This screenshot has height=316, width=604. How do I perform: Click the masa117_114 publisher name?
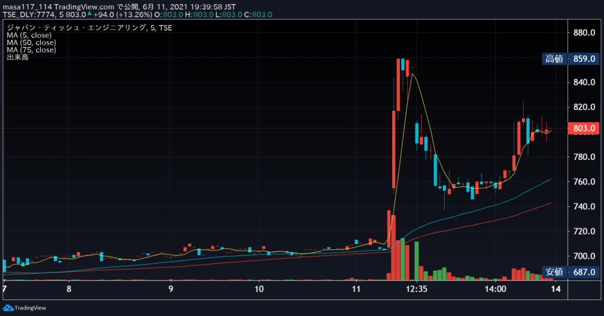point(27,7)
